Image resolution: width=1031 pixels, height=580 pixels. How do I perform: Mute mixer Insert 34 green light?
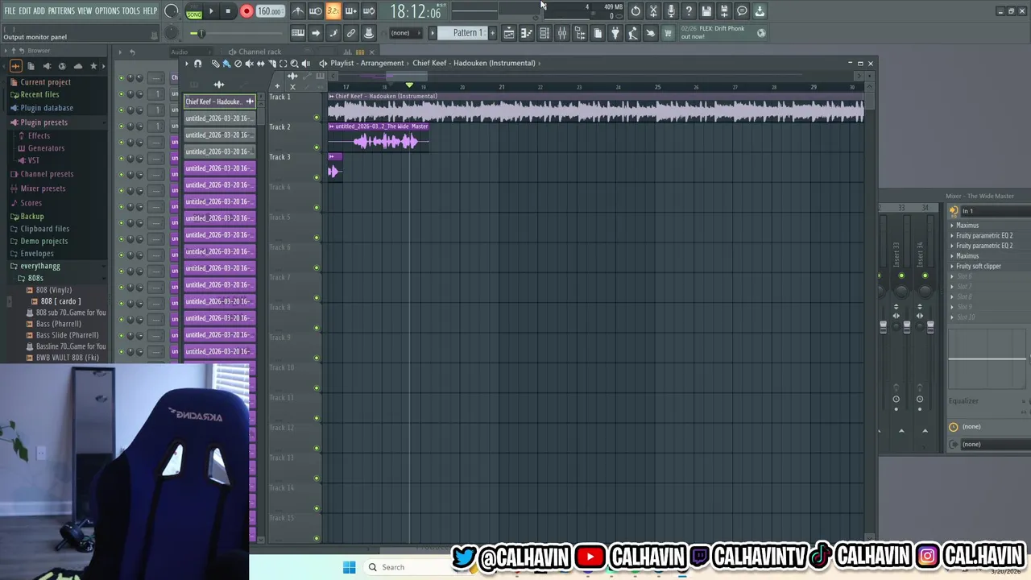click(925, 276)
